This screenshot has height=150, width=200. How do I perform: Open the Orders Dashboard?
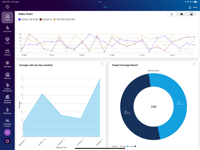(x=7, y=87)
